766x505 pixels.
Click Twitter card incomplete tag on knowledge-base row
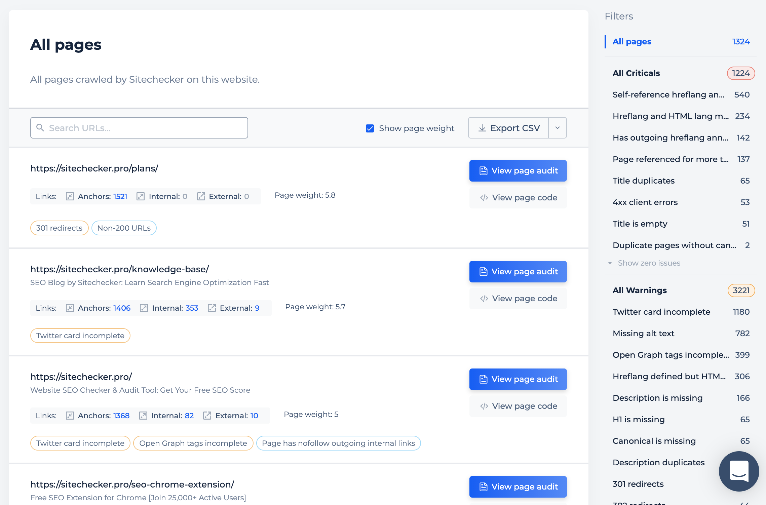80,336
